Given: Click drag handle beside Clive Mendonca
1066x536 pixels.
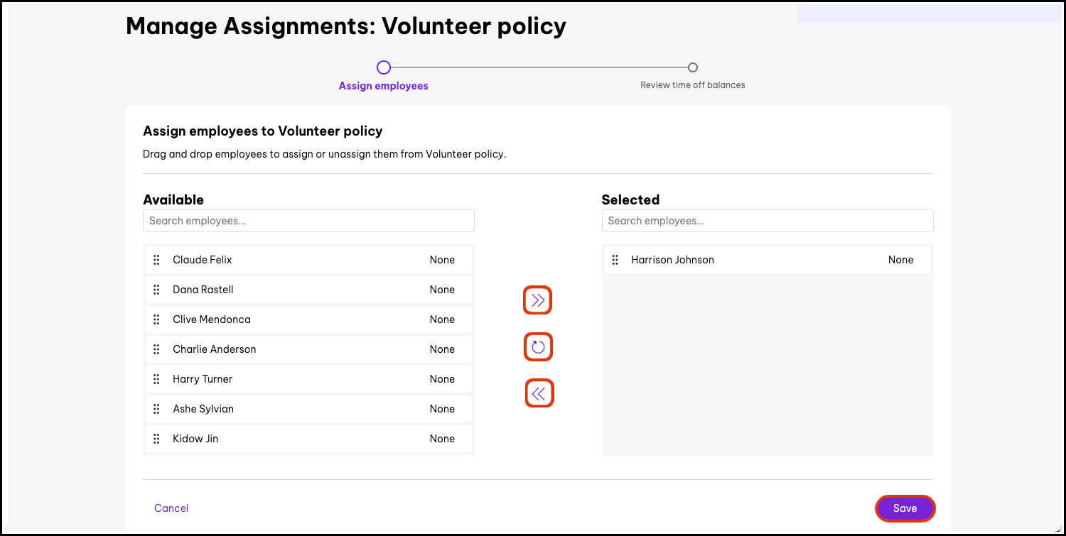Looking at the screenshot, I should (156, 319).
